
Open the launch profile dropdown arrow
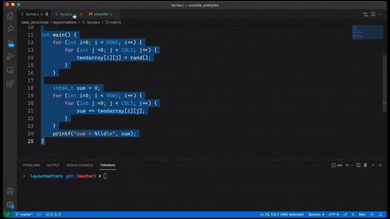(352, 165)
